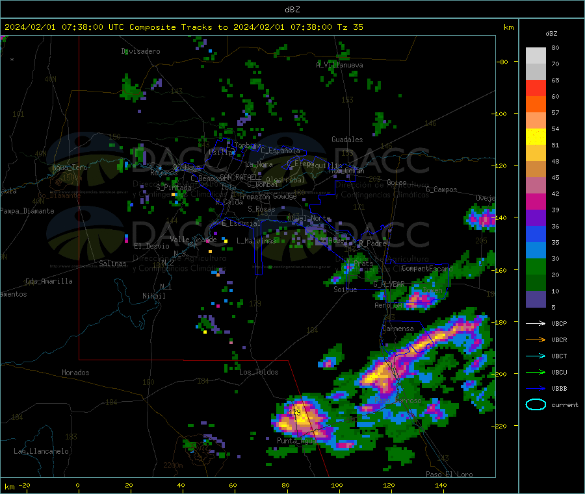Image resolution: width=585 pixels, height=494 pixels.
Task: Click the CompartEscard map label
Action: pyautogui.click(x=427, y=268)
